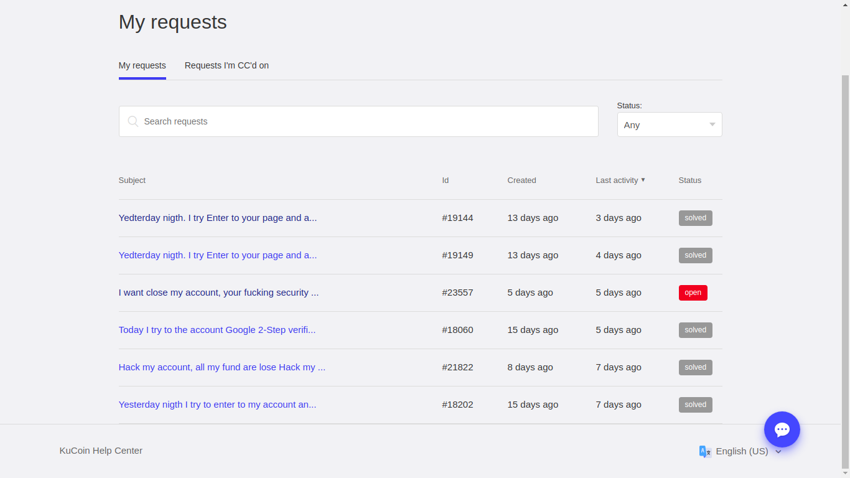850x478 pixels.
Task: Open request #19149 subject link
Action: (217, 255)
